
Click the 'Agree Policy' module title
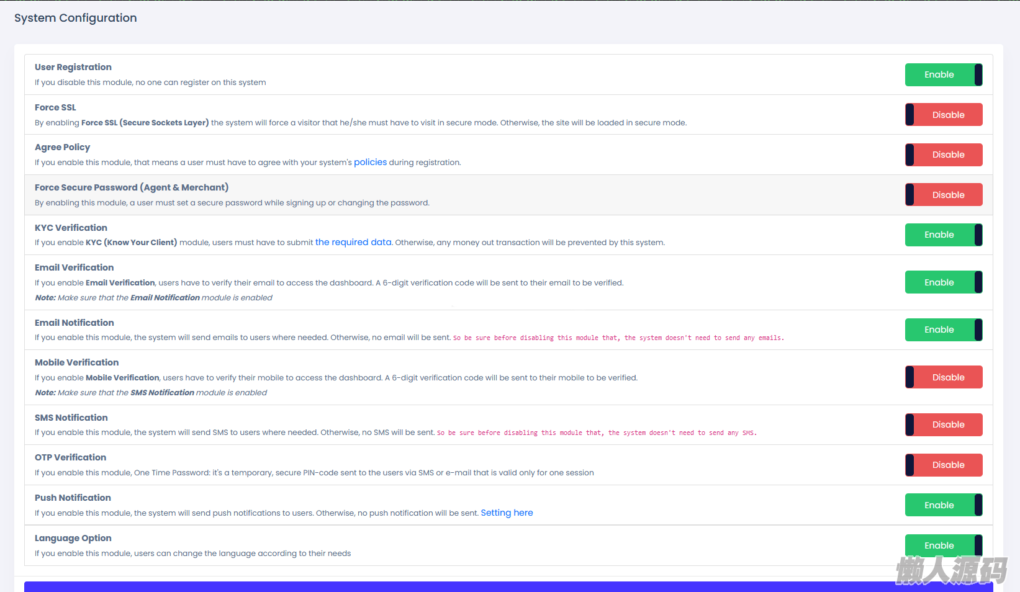(x=62, y=147)
